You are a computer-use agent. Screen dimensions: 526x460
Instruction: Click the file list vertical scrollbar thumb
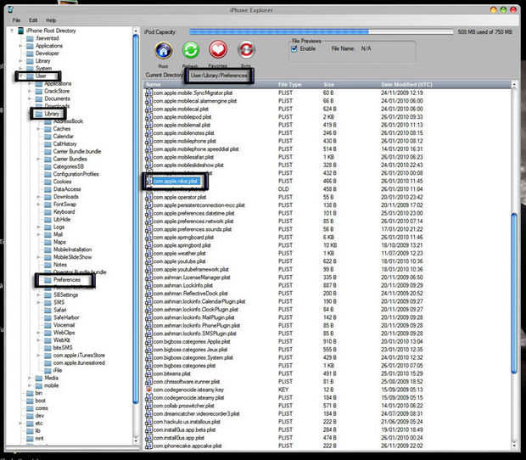point(514,293)
